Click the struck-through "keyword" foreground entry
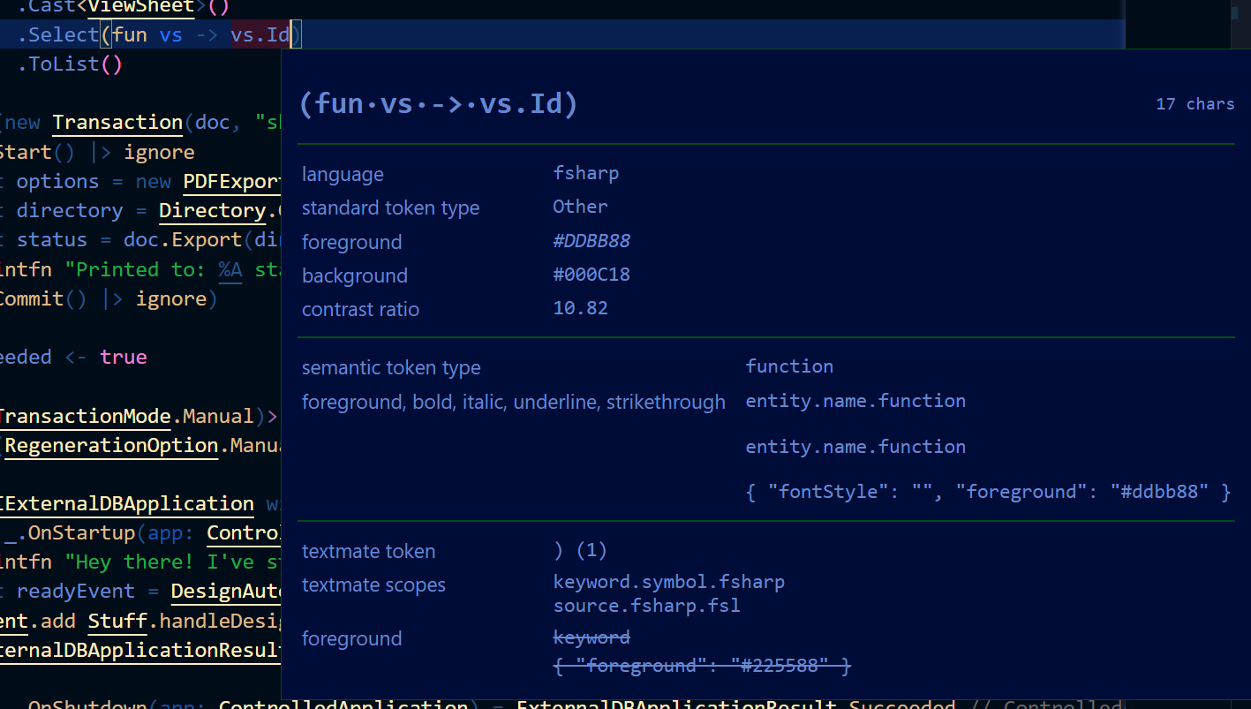This screenshot has height=709, width=1251. [592, 637]
